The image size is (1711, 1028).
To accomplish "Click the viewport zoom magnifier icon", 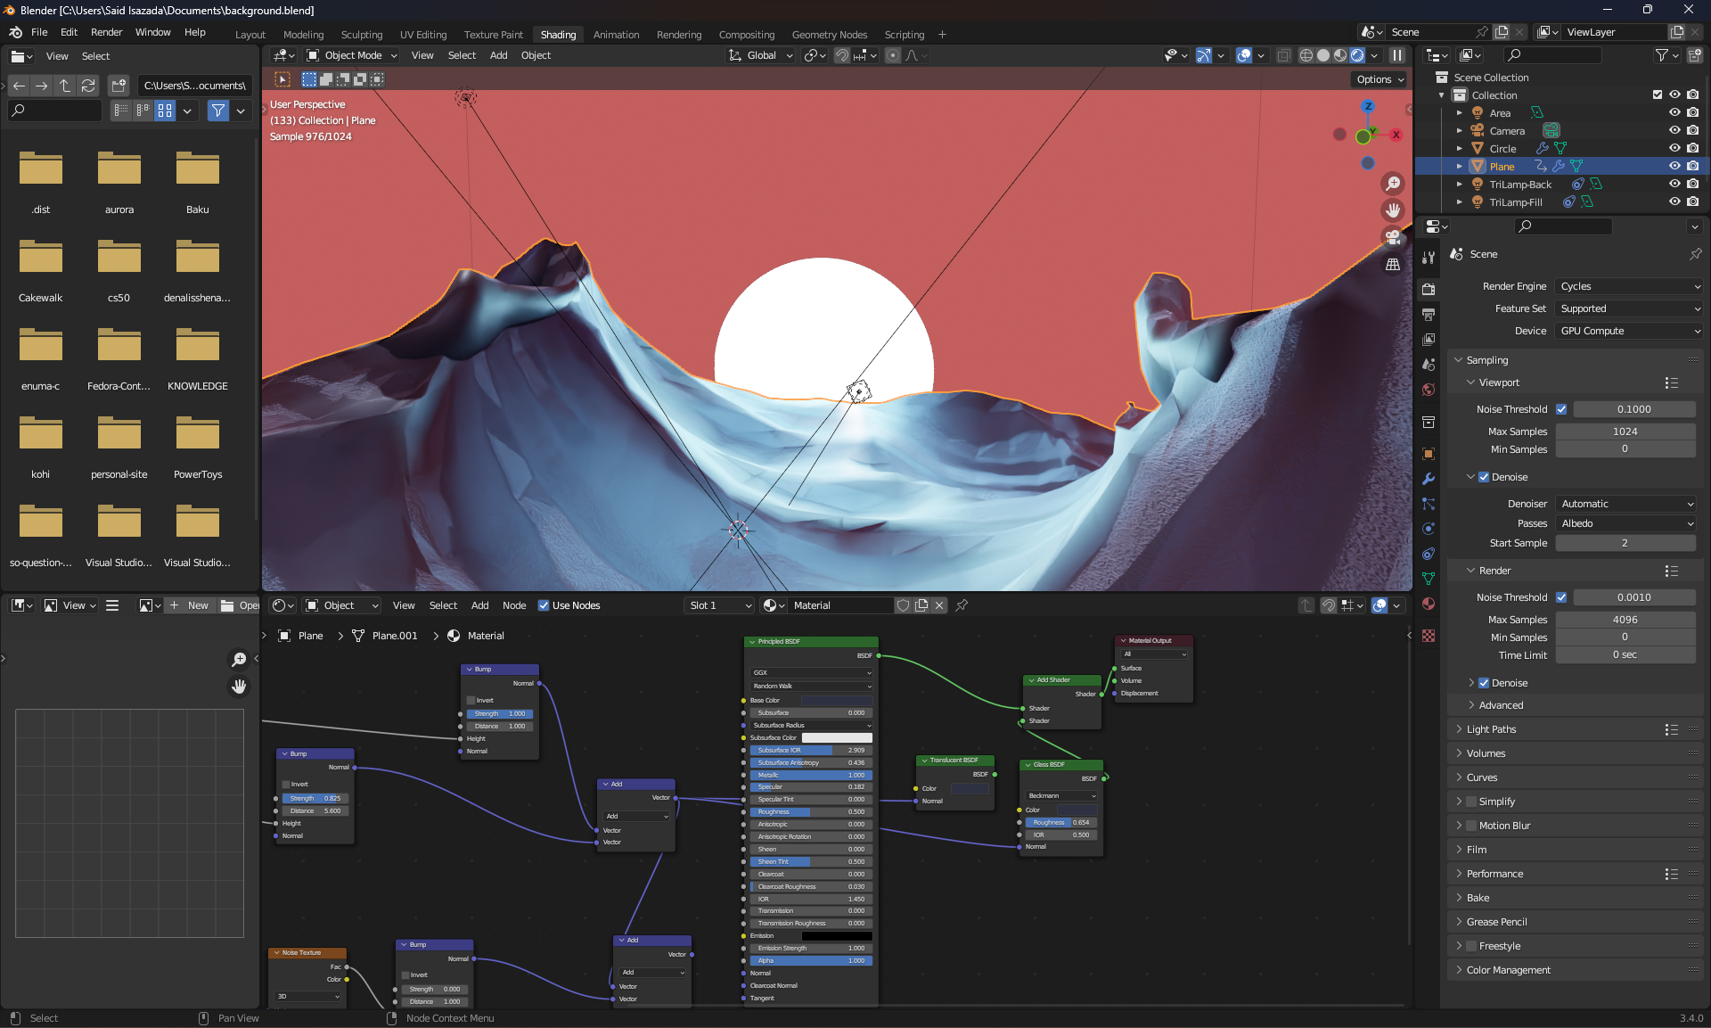I will pyautogui.click(x=1392, y=184).
